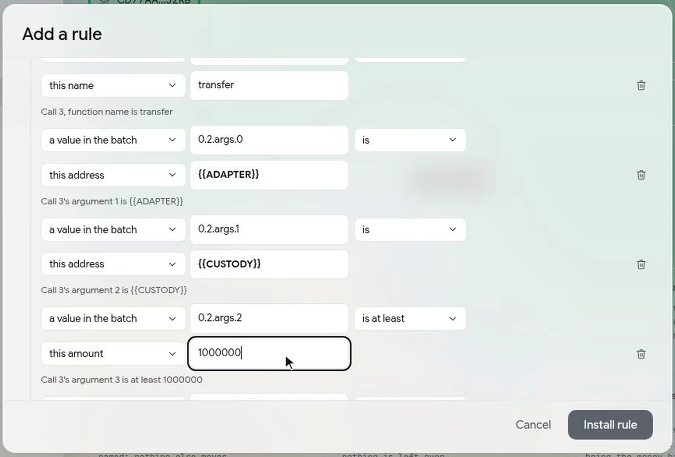Expand 'this address' dropdown beside {{CUSTODY}}
The height and width of the screenshot is (457, 675).
coord(113,264)
